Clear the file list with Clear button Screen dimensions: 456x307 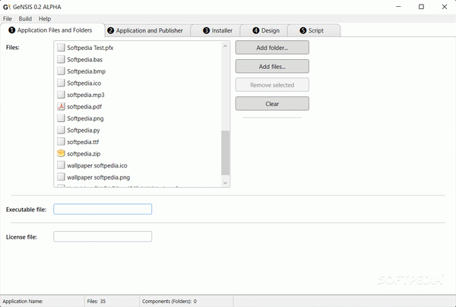(272, 104)
